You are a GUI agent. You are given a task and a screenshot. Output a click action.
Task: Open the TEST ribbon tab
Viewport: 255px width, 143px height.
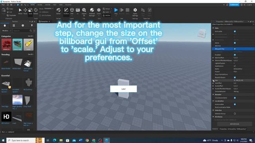pos(55,5)
